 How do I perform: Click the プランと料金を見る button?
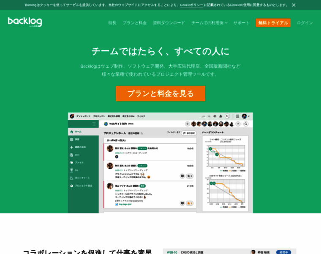click(x=160, y=94)
